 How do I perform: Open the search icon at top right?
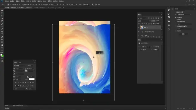(x=186, y=4)
